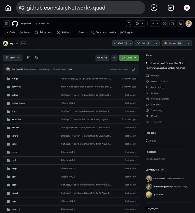Expand Watch notification options dropdown
Screen dimensions: 195x213
(130, 43)
